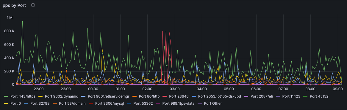The width and height of the screenshot is (347, 110).
Task: Toggle Port 9002/dynamid series in legend
Action: pos(62,96)
